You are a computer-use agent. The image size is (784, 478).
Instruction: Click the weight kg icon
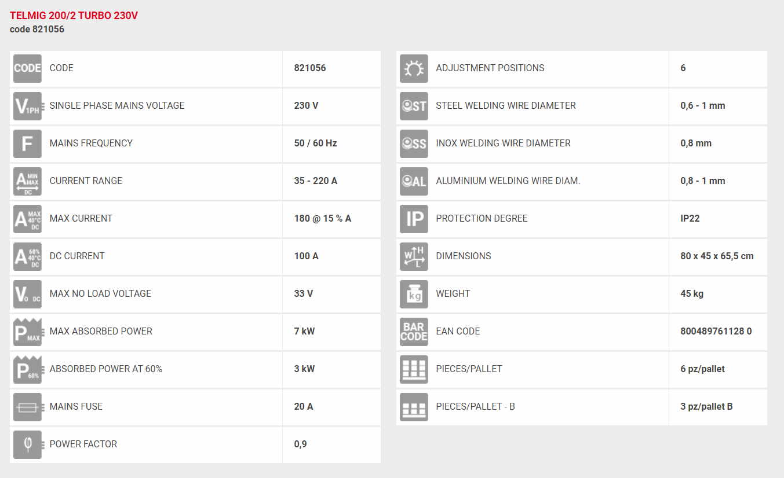414,294
